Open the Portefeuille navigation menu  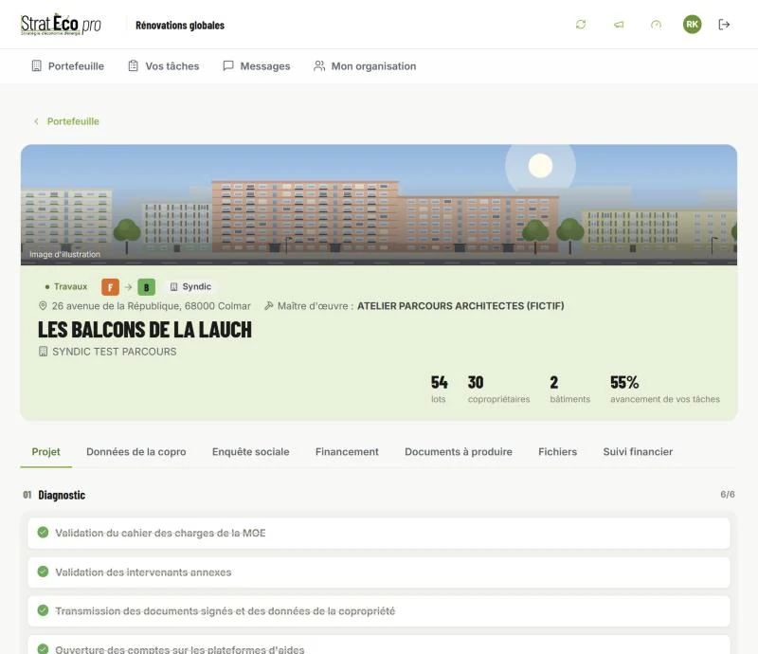tap(67, 65)
